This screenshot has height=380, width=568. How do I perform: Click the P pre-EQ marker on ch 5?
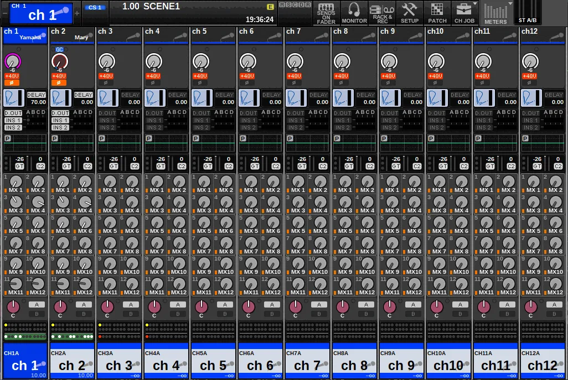pyautogui.click(x=195, y=138)
